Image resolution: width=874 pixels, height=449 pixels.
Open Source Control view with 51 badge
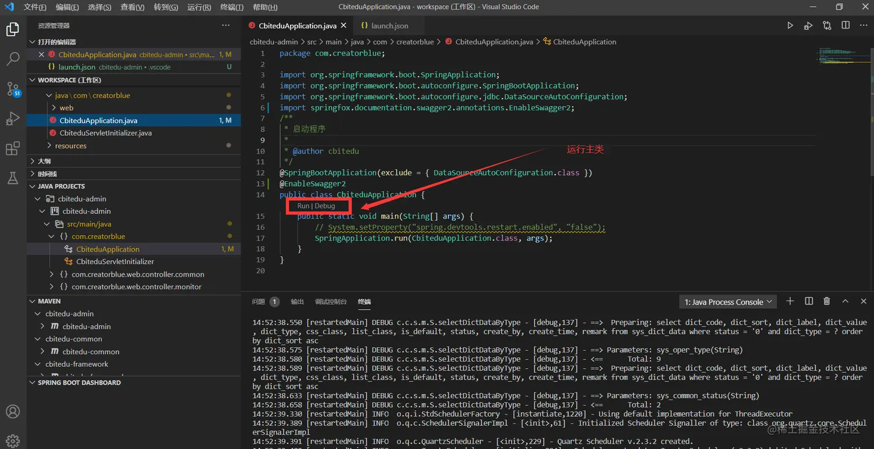point(13,88)
